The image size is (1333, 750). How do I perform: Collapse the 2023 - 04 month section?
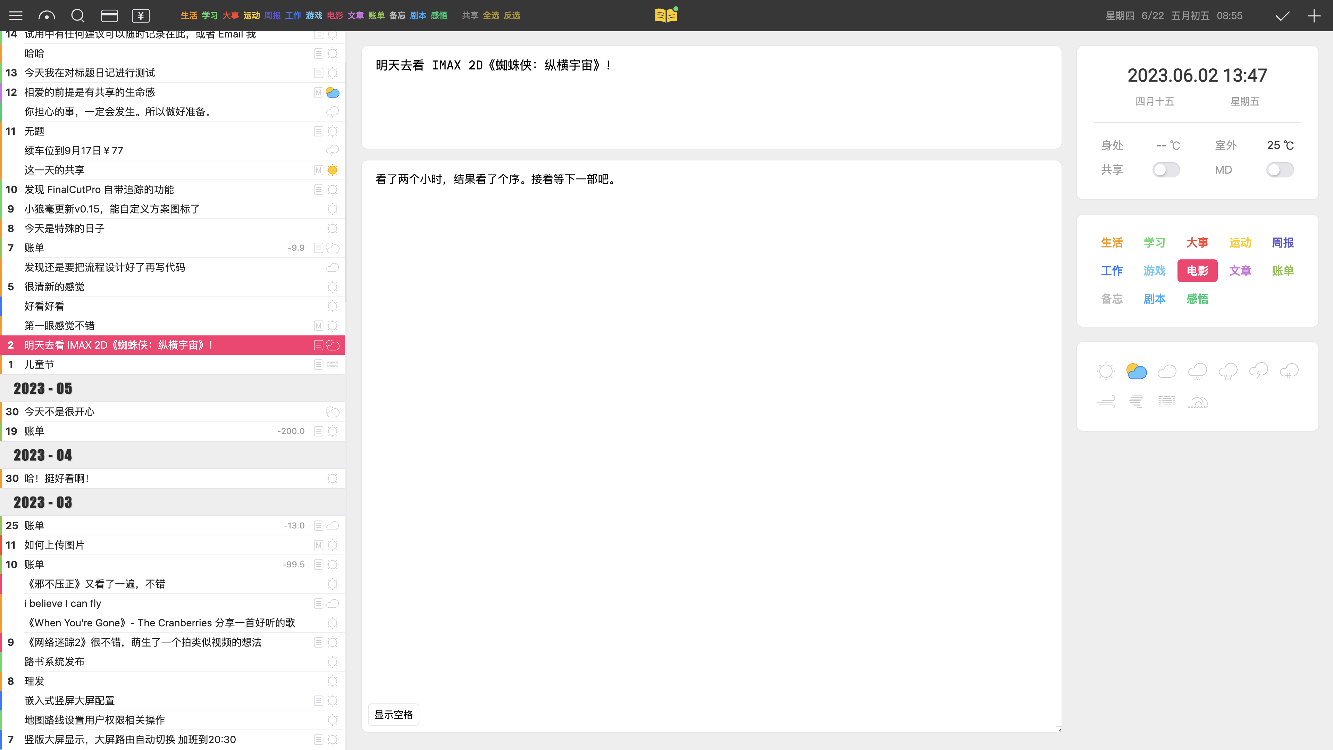click(x=42, y=455)
